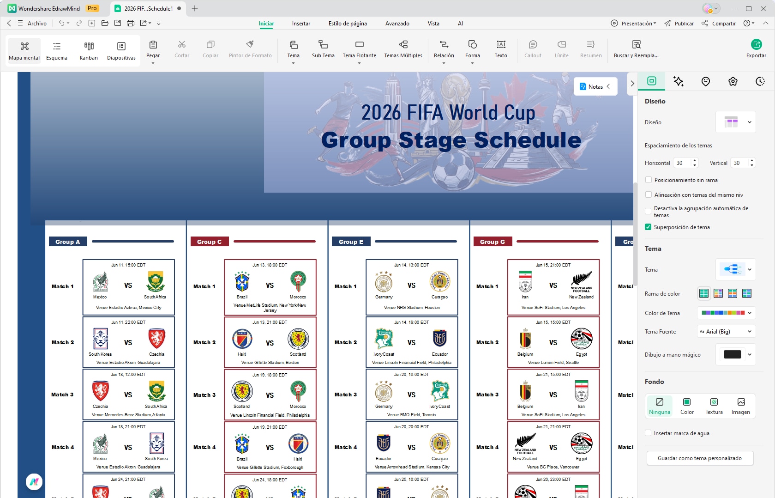Open Buscar y Reemplazar
Image resolution: width=775 pixels, height=498 pixels.
pos(636,49)
